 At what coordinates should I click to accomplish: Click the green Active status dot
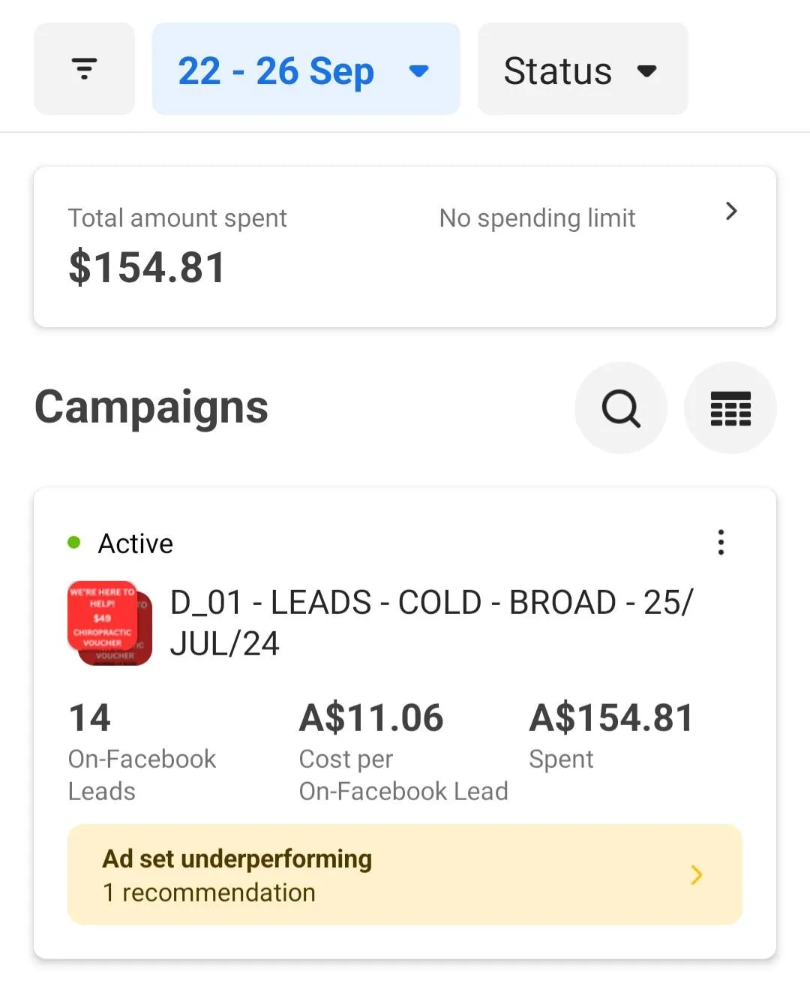coord(74,543)
